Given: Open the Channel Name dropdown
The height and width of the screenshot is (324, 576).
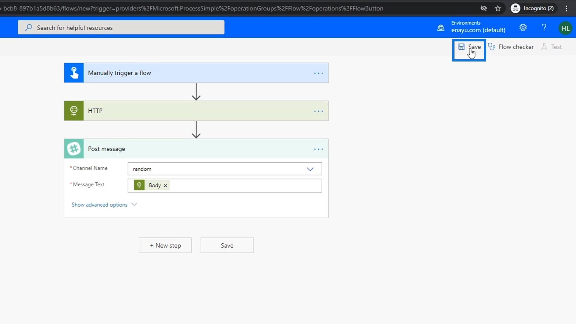Looking at the screenshot, I should 310,169.
